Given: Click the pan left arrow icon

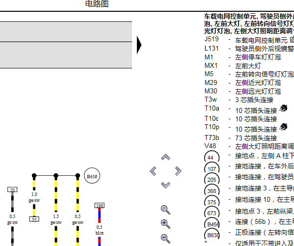Looking at the screenshot, I should coord(153,171).
